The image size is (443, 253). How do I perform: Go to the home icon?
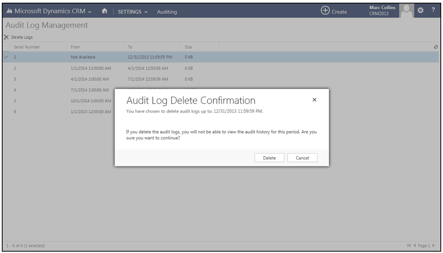pyautogui.click(x=105, y=11)
